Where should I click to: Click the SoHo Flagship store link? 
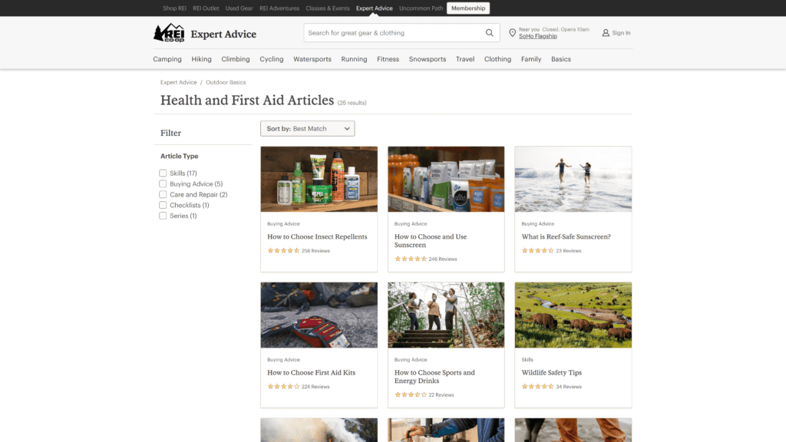tap(538, 36)
